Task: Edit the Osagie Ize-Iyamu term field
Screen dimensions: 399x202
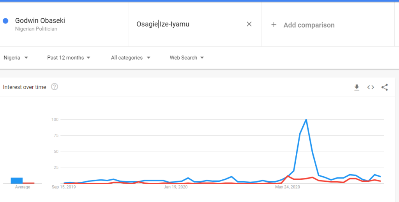Action: tap(188, 24)
